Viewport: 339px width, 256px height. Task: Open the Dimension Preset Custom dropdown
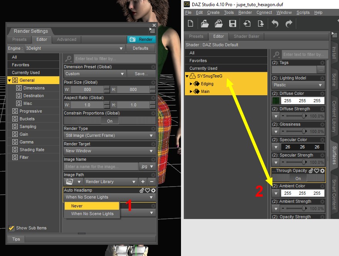point(95,74)
